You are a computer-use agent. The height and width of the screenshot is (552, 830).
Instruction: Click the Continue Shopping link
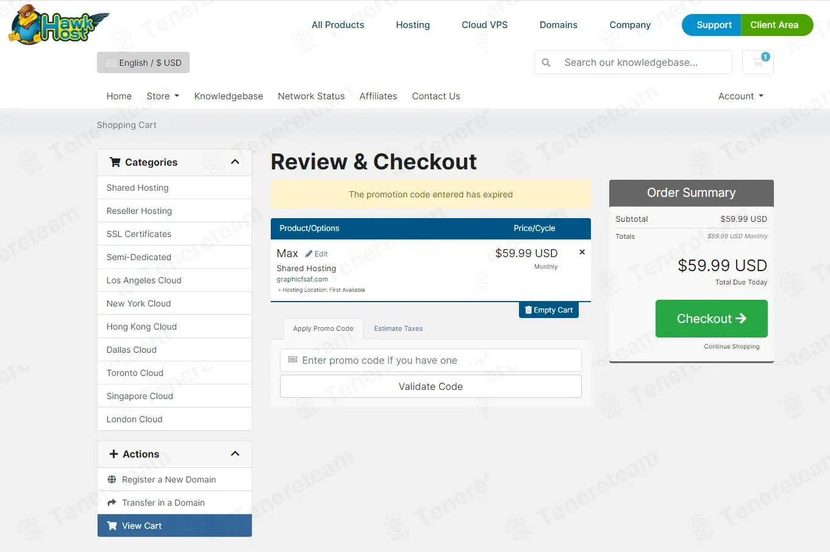tap(732, 347)
